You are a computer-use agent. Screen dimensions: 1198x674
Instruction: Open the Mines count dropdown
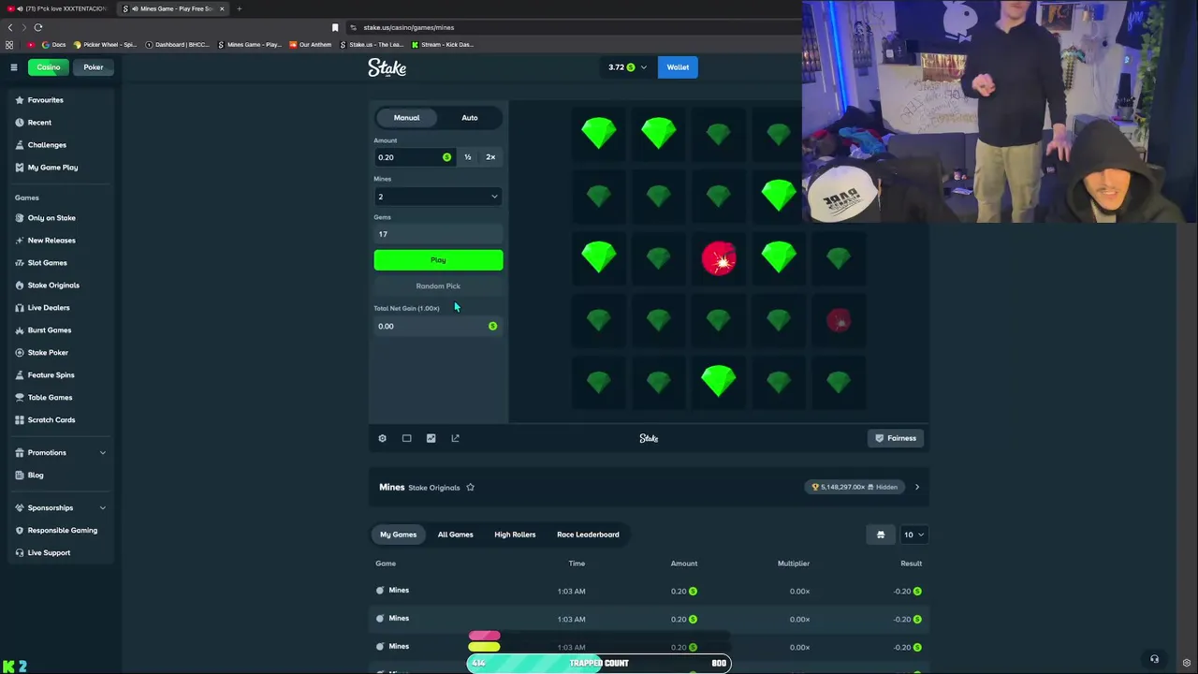[x=438, y=197]
